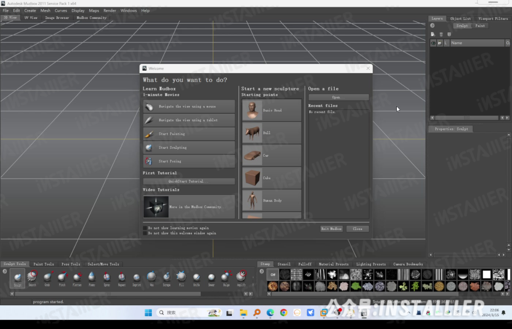Image resolution: width=512 pixels, height=329 pixels.
Task: Open the Curves menu
Action: coord(61,10)
